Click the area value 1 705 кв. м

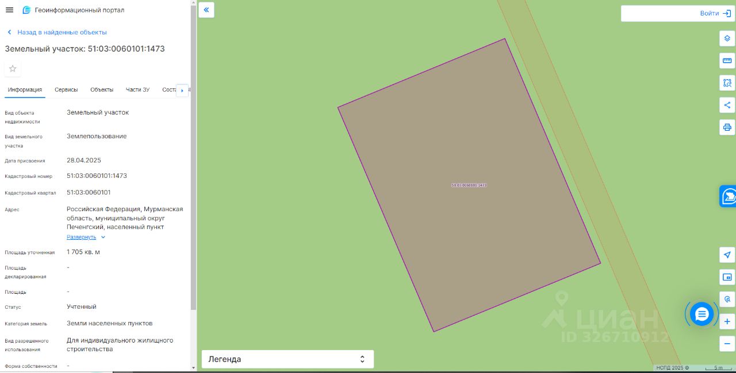[x=83, y=252]
